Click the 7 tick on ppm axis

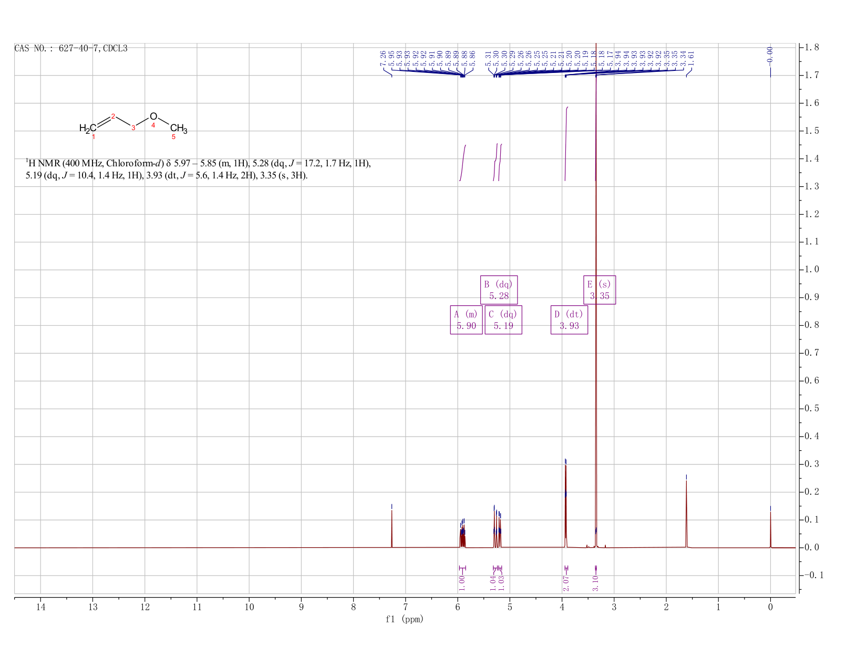[406, 607]
